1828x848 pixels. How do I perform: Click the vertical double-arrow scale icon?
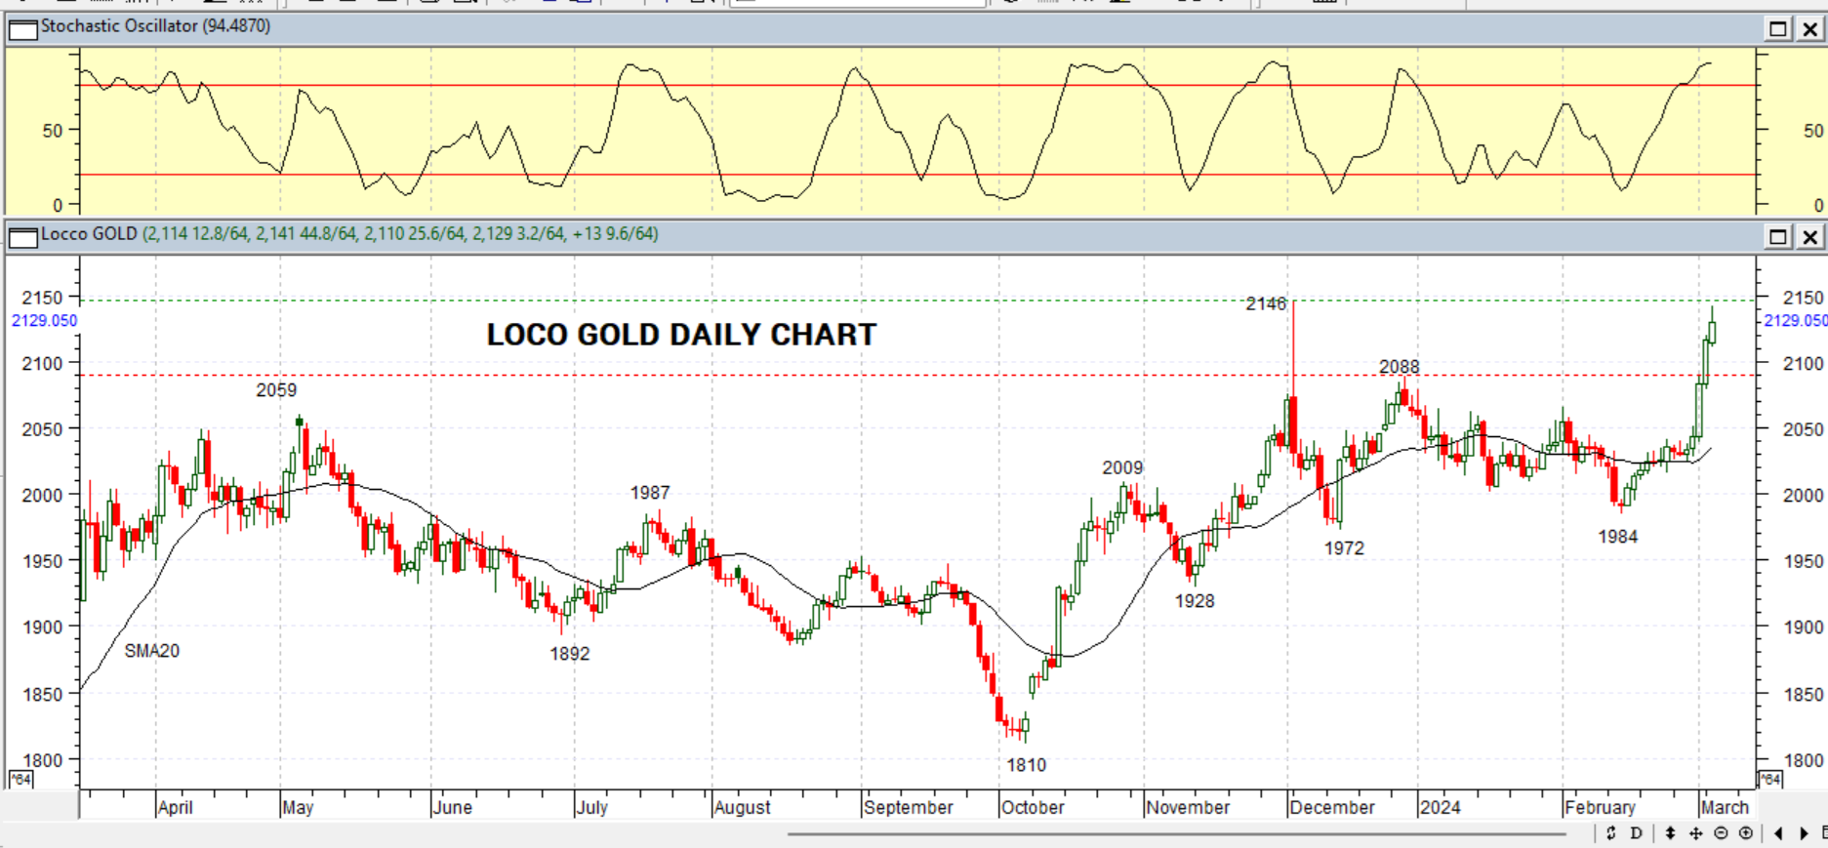click(x=1670, y=833)
